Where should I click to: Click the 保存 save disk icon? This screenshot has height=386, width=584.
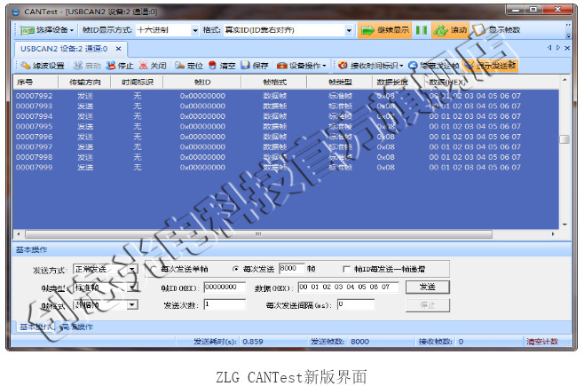(245, 66)
